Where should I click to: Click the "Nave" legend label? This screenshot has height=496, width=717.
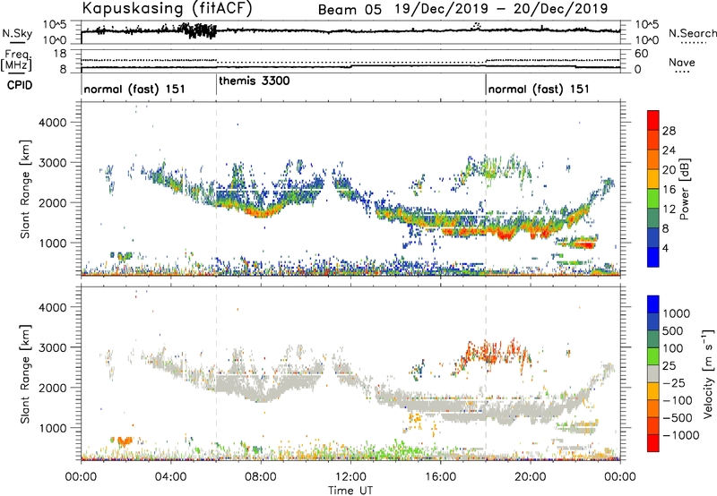tap(682, 63)
